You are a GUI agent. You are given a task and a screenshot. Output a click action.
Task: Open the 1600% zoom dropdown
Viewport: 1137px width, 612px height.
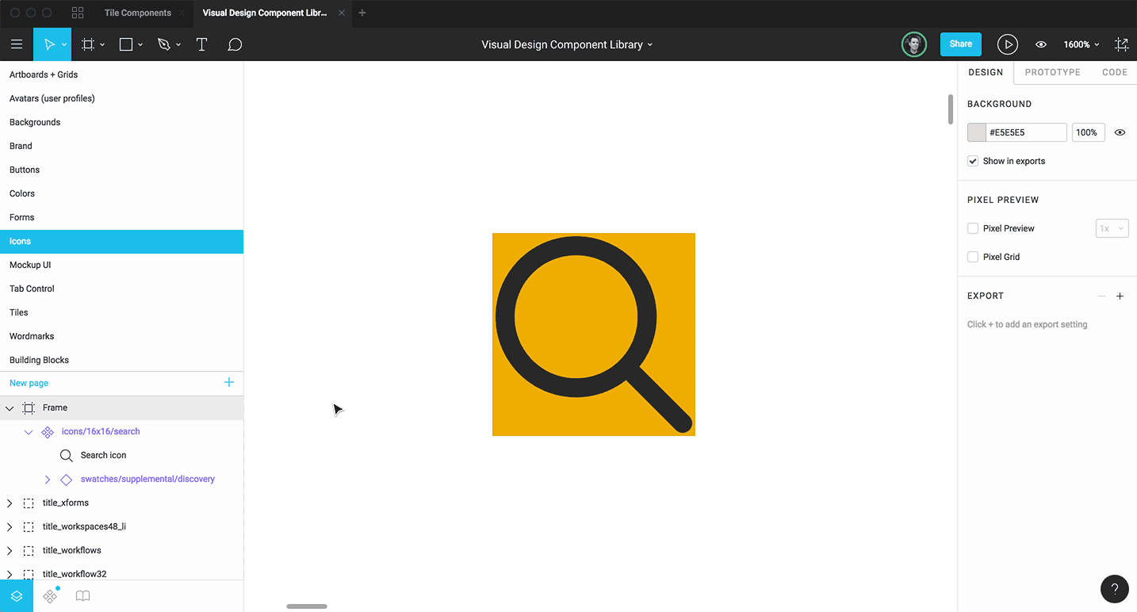coord(1081,44)
